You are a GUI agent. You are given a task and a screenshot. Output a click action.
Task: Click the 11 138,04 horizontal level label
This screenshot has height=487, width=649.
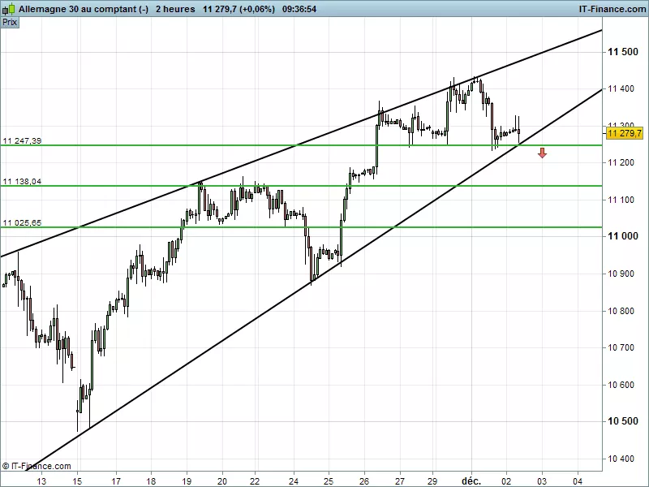(x=22, y=181)
